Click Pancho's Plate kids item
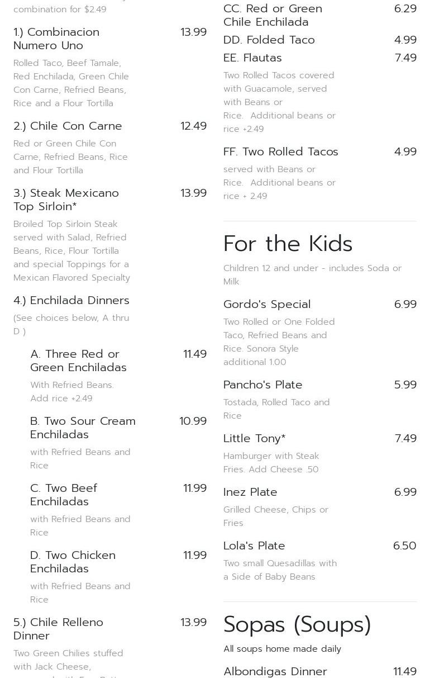 point(262,385)
